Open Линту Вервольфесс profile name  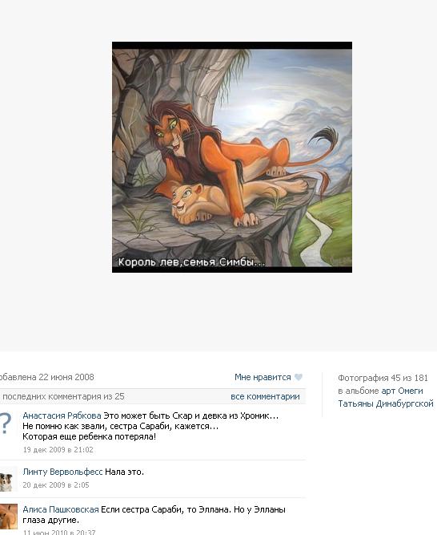(62, 472)
